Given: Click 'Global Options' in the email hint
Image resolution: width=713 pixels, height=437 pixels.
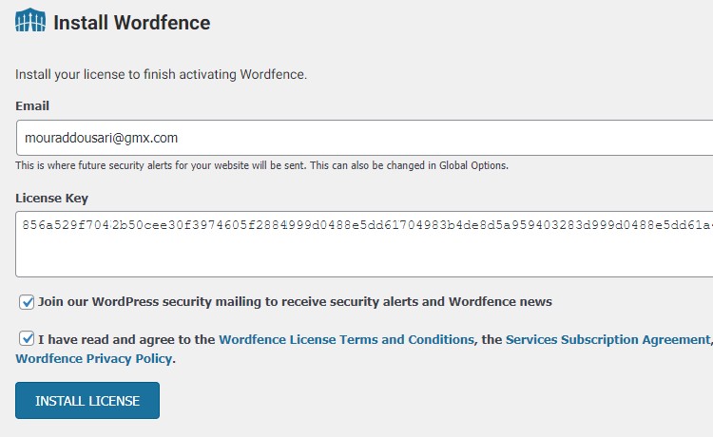Looking at the screenshot, I should (472, 165).
